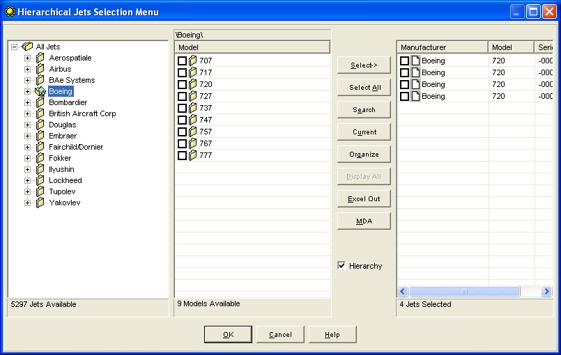The width and height of the screenshot is (561, 355).
Task: Open the Help button
Action: [332, 335]
